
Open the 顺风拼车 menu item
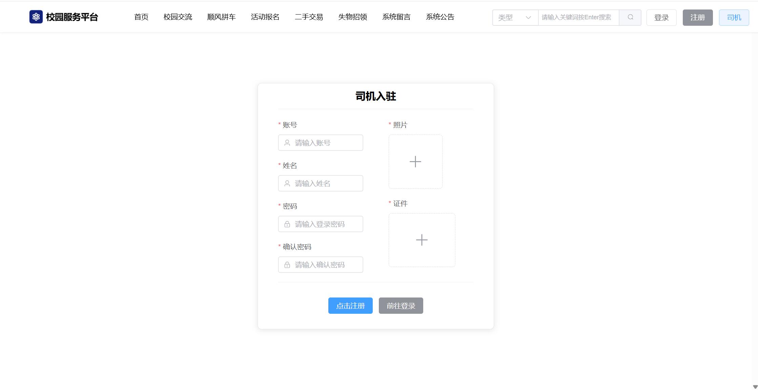221,17
